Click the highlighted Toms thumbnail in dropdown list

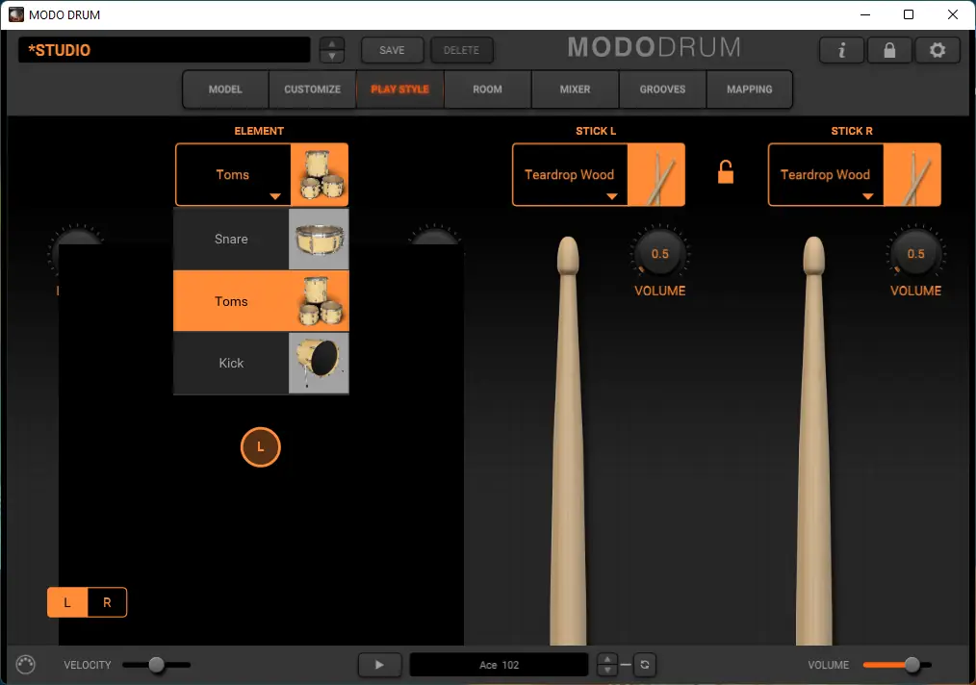(319, 301)
